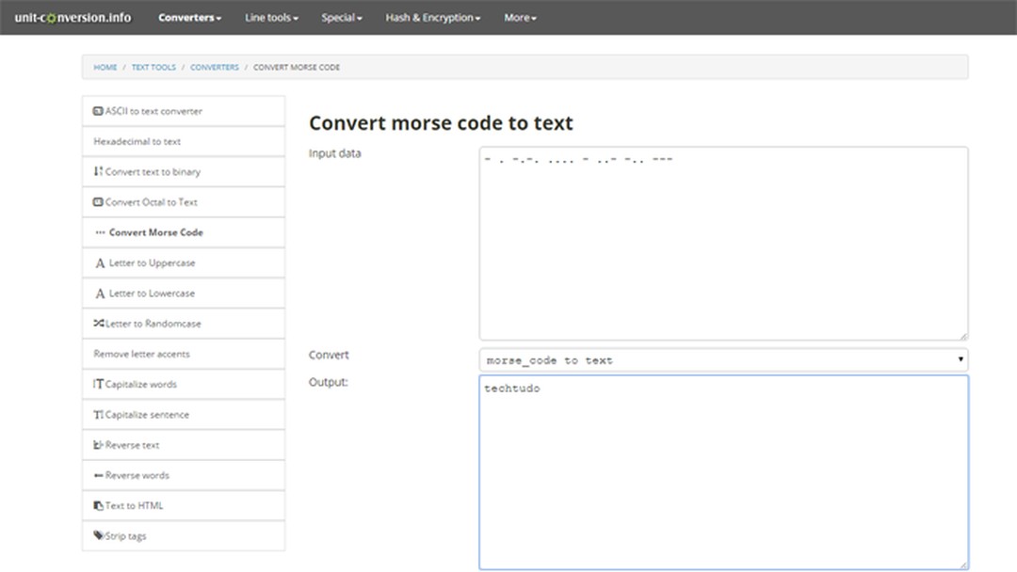1017x572 pixels.
Task: Click the Convert Octal to Text icon
Action: (97, 201)
